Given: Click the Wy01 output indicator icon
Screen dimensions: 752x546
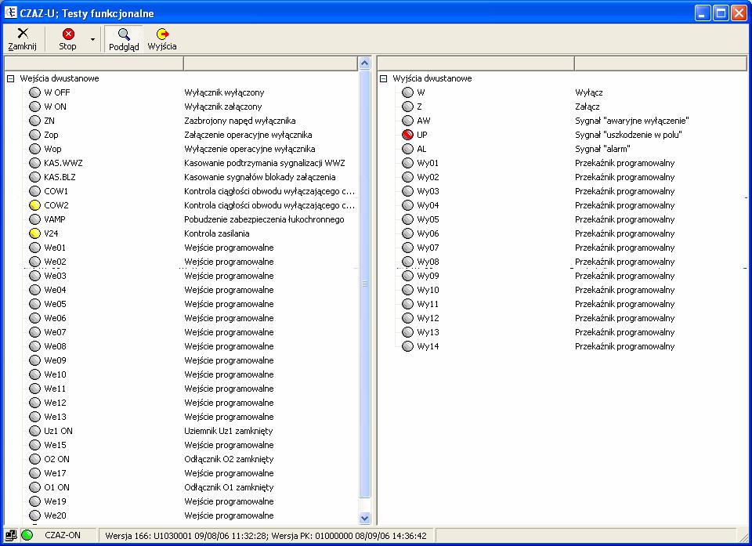Looking at the screenshot, I should [407, 163].
